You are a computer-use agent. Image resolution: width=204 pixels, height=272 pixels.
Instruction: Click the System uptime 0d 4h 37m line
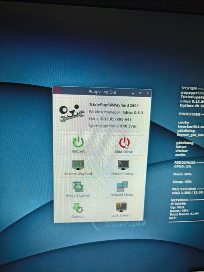(112, 126)
